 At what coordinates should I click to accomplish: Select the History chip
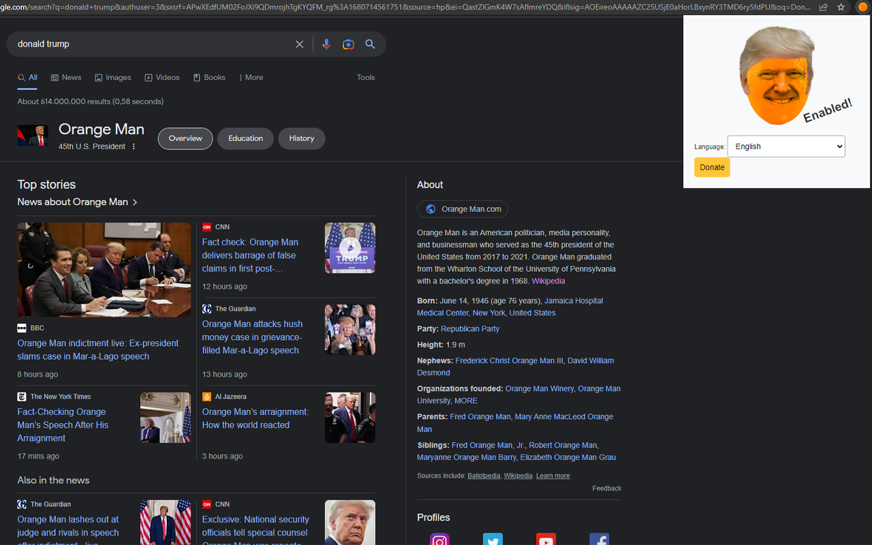click(301, 138)
